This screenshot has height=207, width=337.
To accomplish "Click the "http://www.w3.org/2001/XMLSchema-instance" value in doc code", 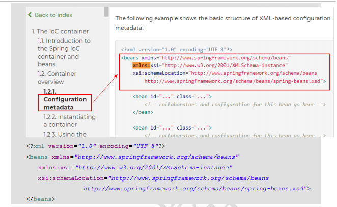I will [x=225, y=65].
